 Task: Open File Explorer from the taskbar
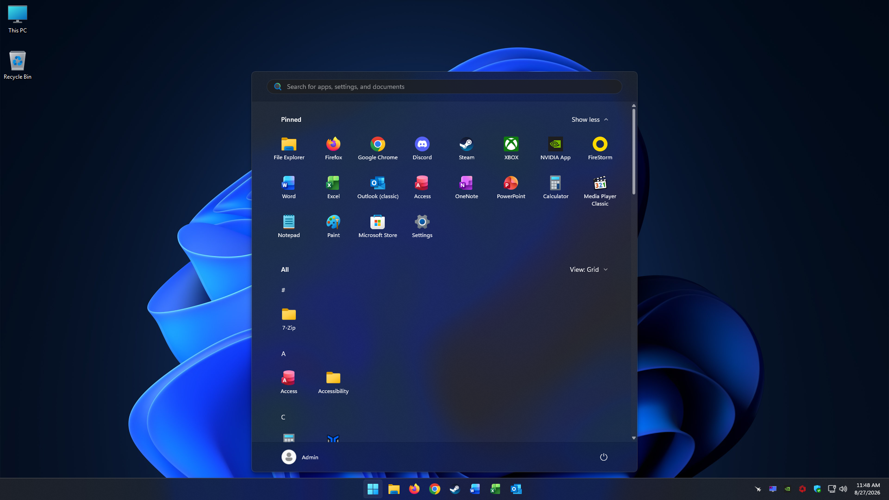(x=394, y=489)
